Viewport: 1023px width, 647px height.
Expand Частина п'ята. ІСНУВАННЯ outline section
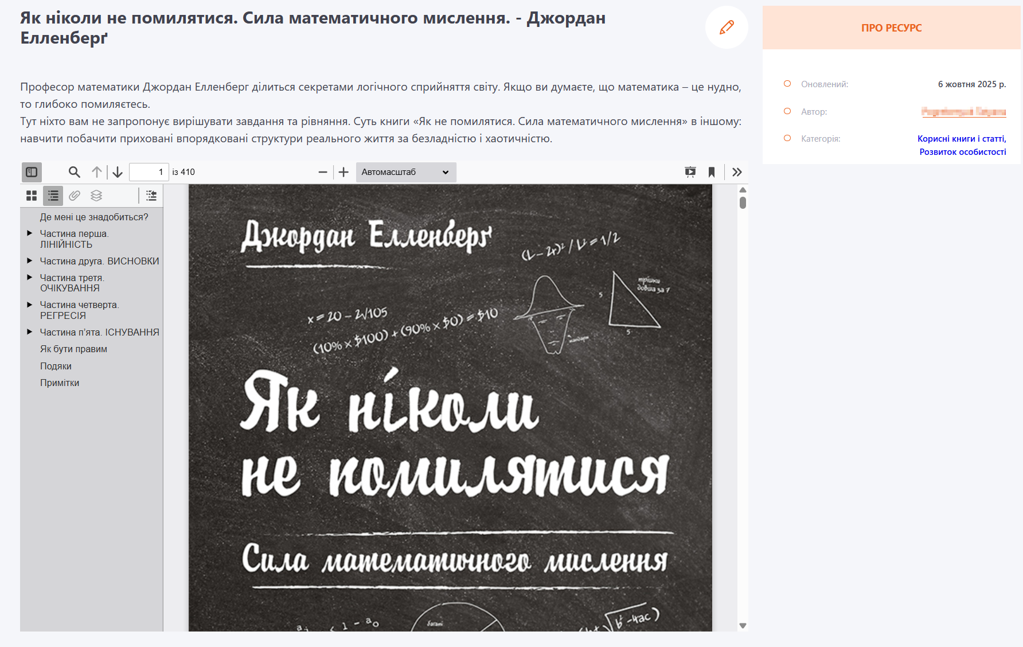pos(30,332)
